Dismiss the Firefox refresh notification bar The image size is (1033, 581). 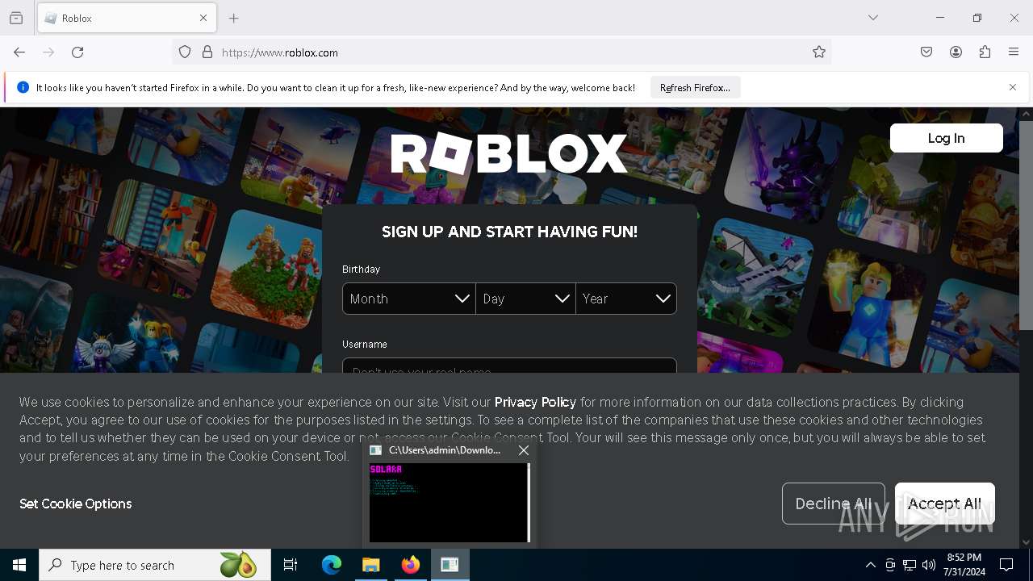click(1013, 87)
